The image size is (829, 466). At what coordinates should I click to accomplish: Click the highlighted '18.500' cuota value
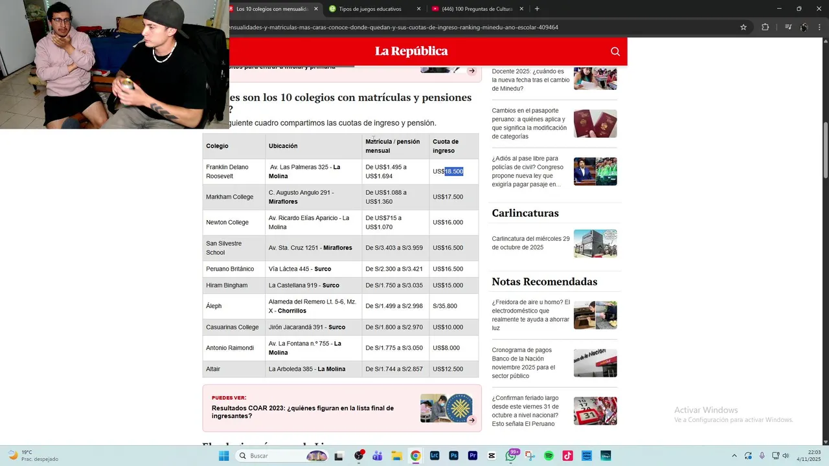(454, 172)
